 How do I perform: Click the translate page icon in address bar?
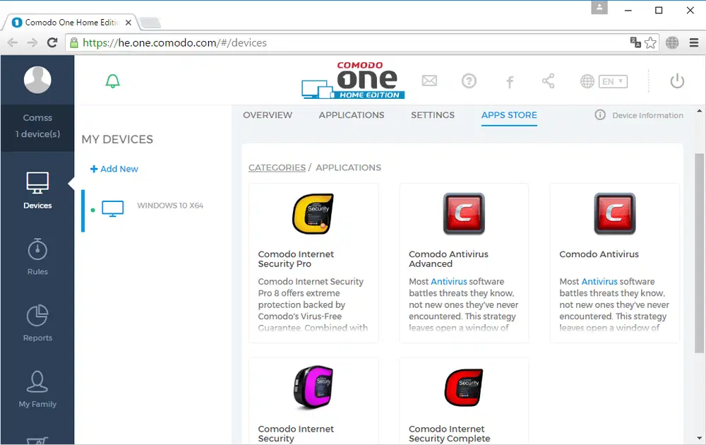coord(635,42)
